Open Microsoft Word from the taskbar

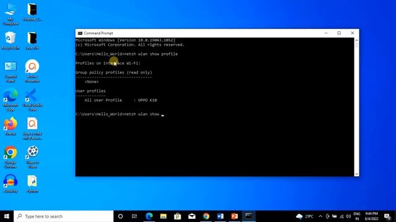220,216
